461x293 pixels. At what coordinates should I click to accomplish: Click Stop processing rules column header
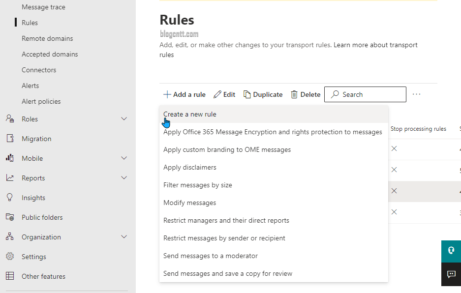click(418, 129)
